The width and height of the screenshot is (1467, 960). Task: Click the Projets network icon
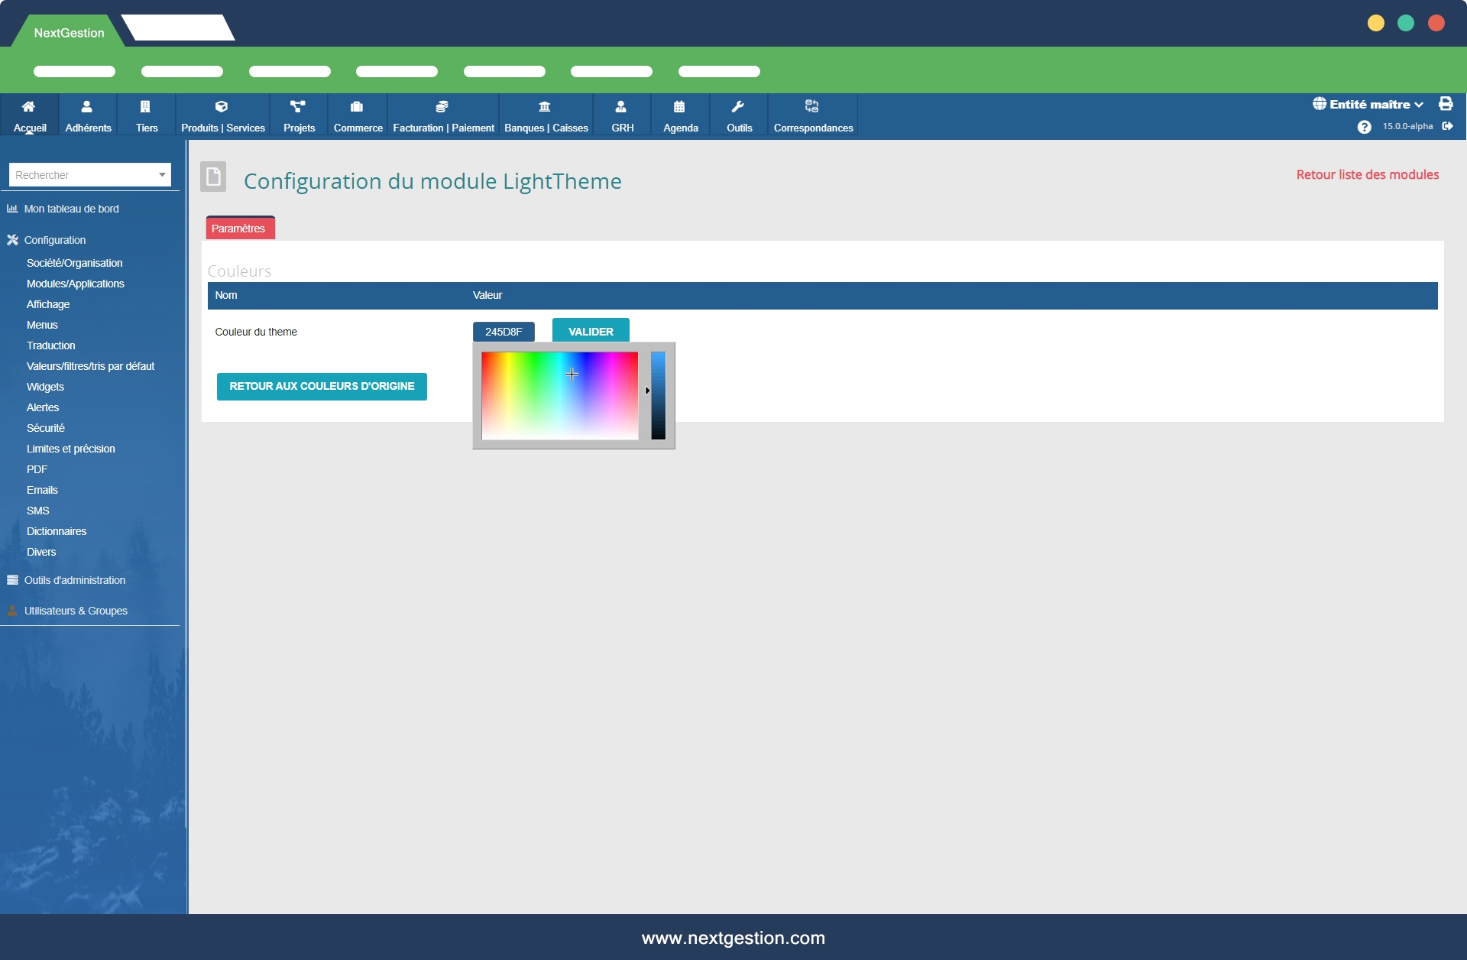pos(298,107)
